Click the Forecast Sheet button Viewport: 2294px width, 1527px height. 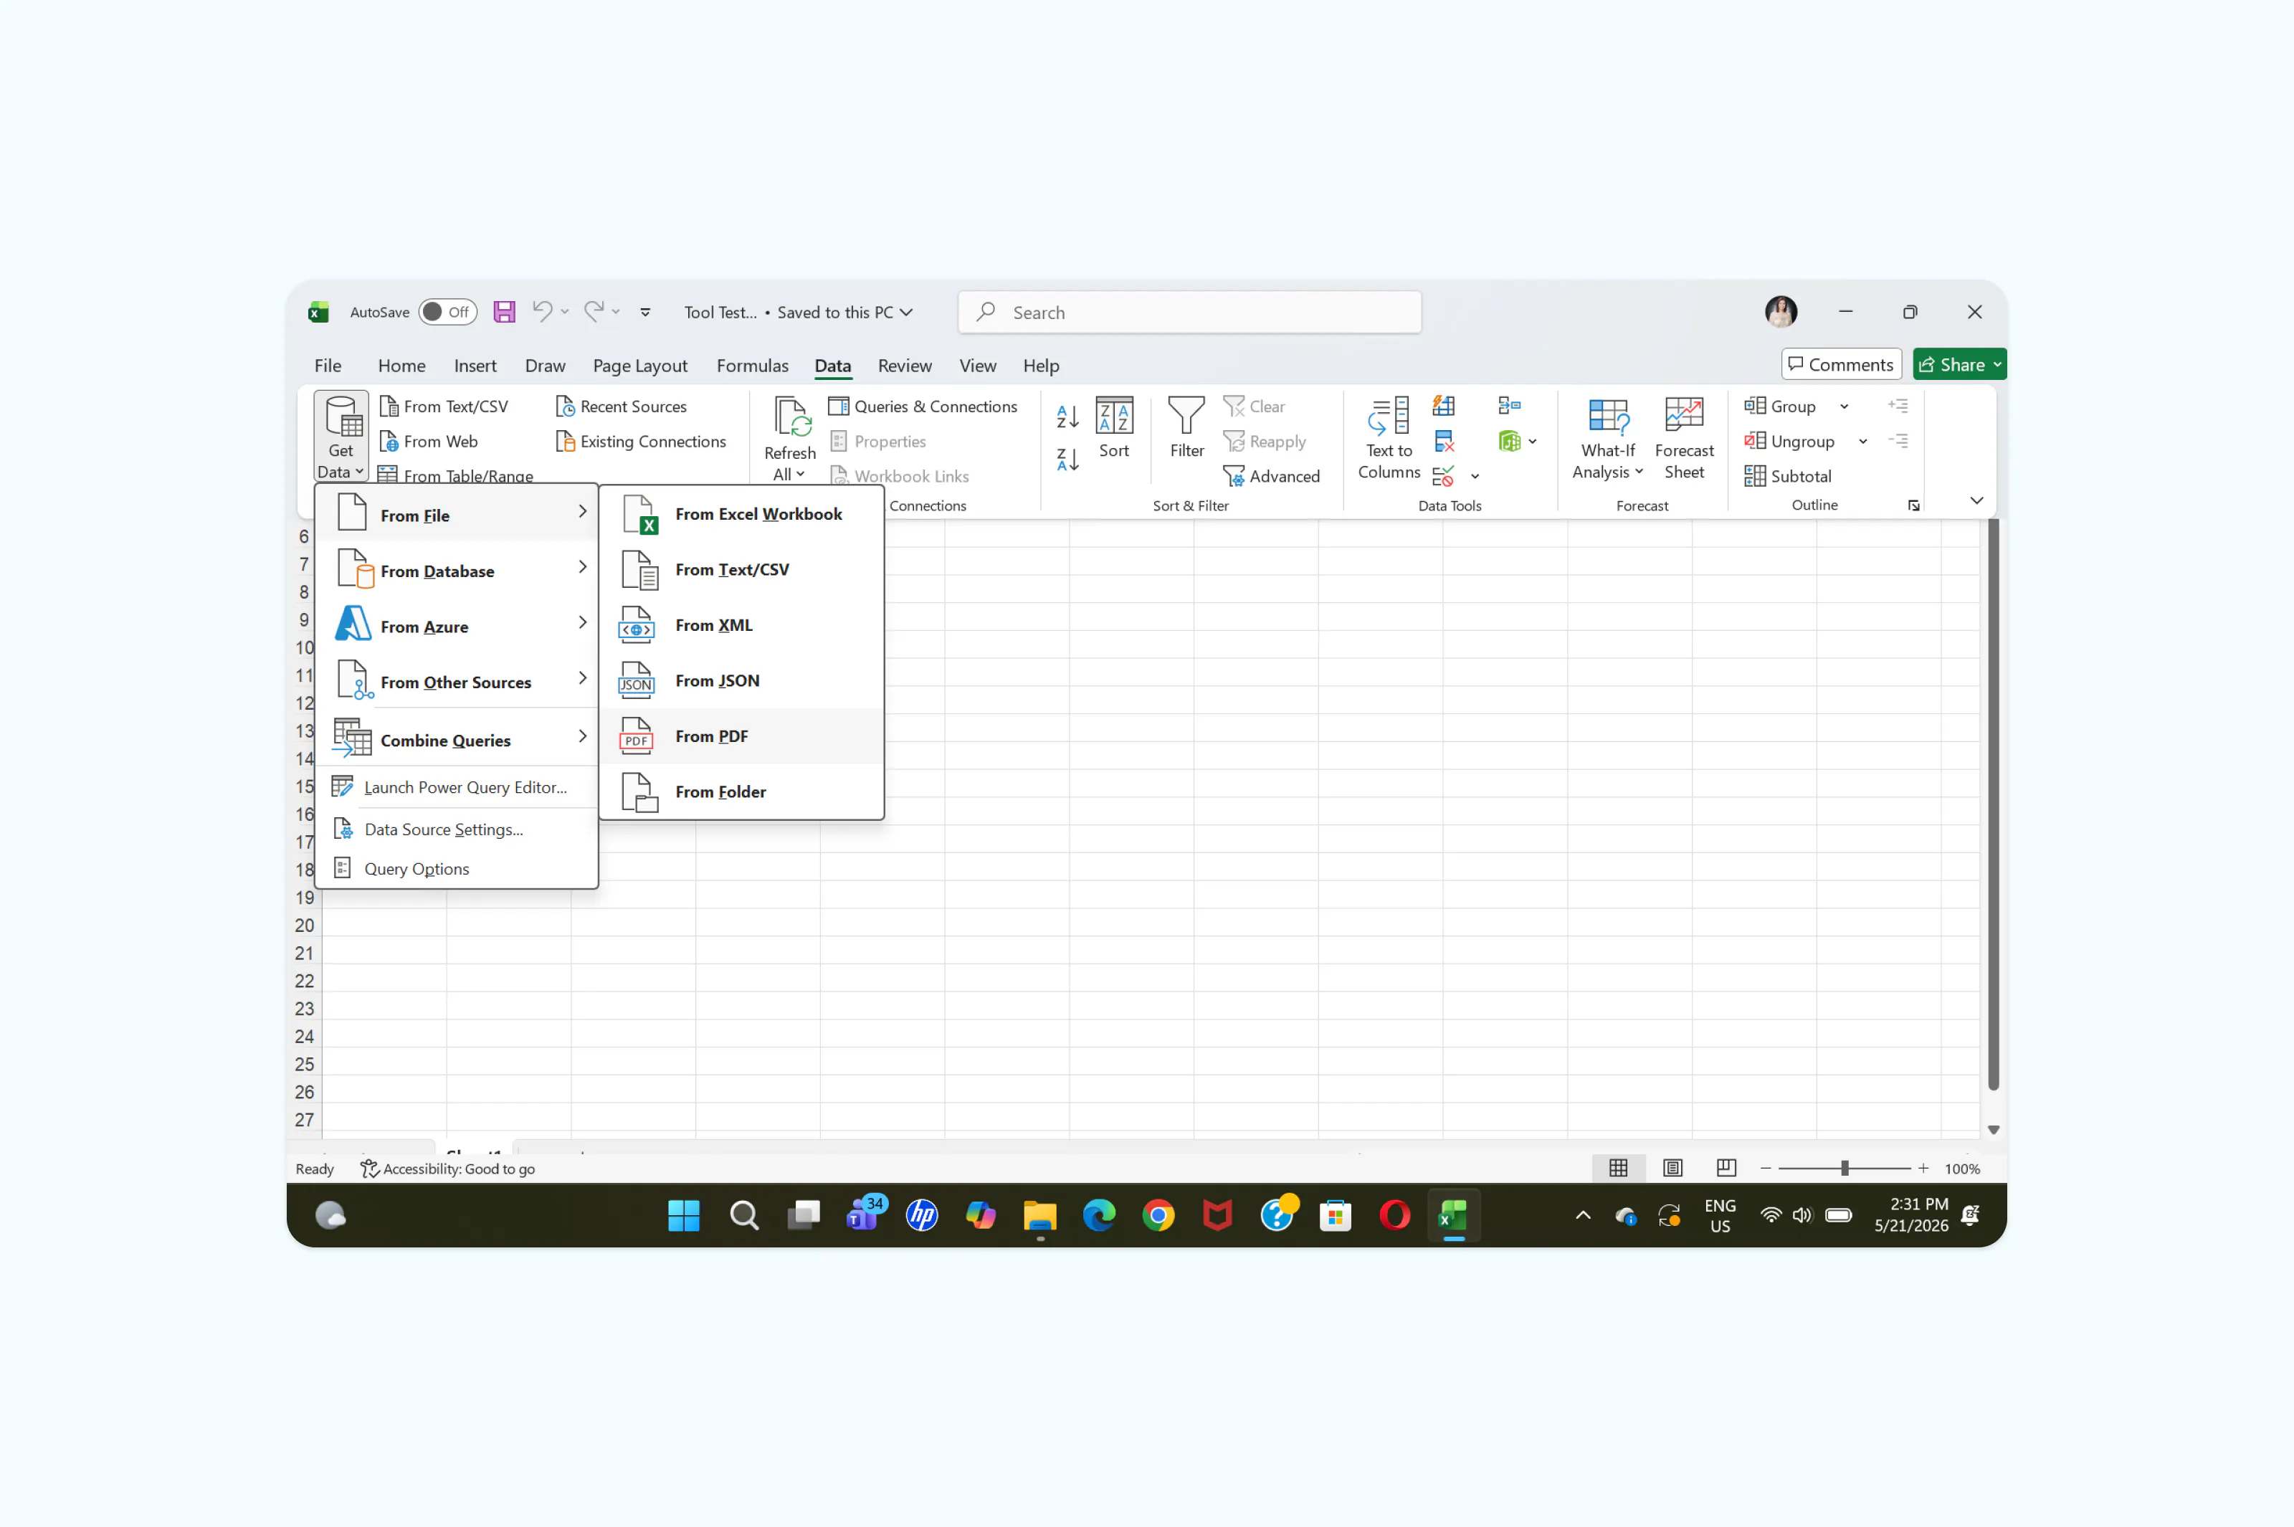coord(1683,437)
